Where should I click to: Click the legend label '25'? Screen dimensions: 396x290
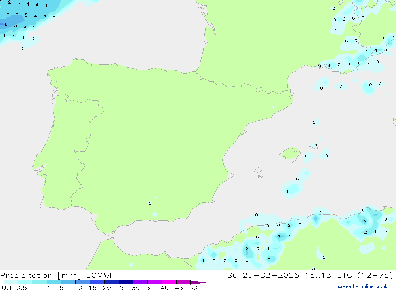(121, 288)
